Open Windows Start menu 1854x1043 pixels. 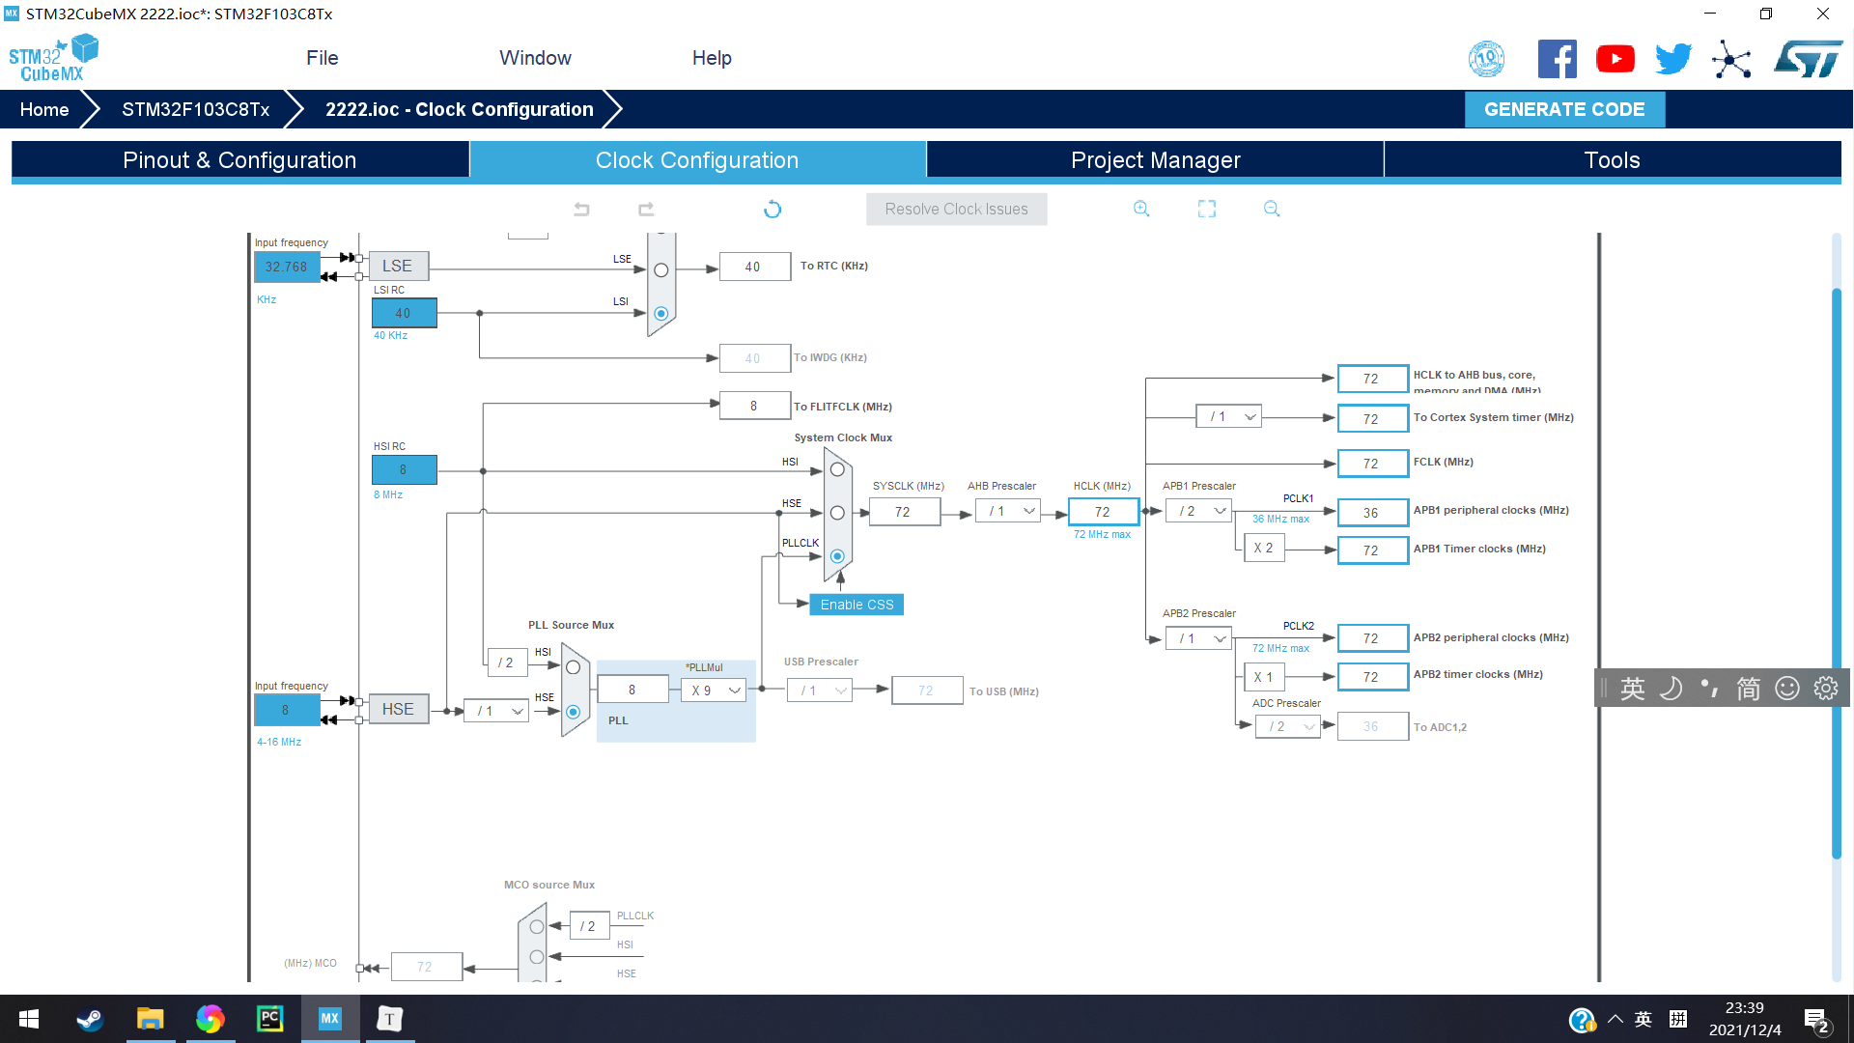(x=29, y=1019)
